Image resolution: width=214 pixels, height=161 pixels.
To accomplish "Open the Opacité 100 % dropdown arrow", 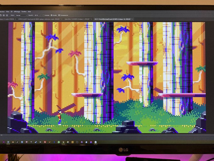I will tap(40, 15).
